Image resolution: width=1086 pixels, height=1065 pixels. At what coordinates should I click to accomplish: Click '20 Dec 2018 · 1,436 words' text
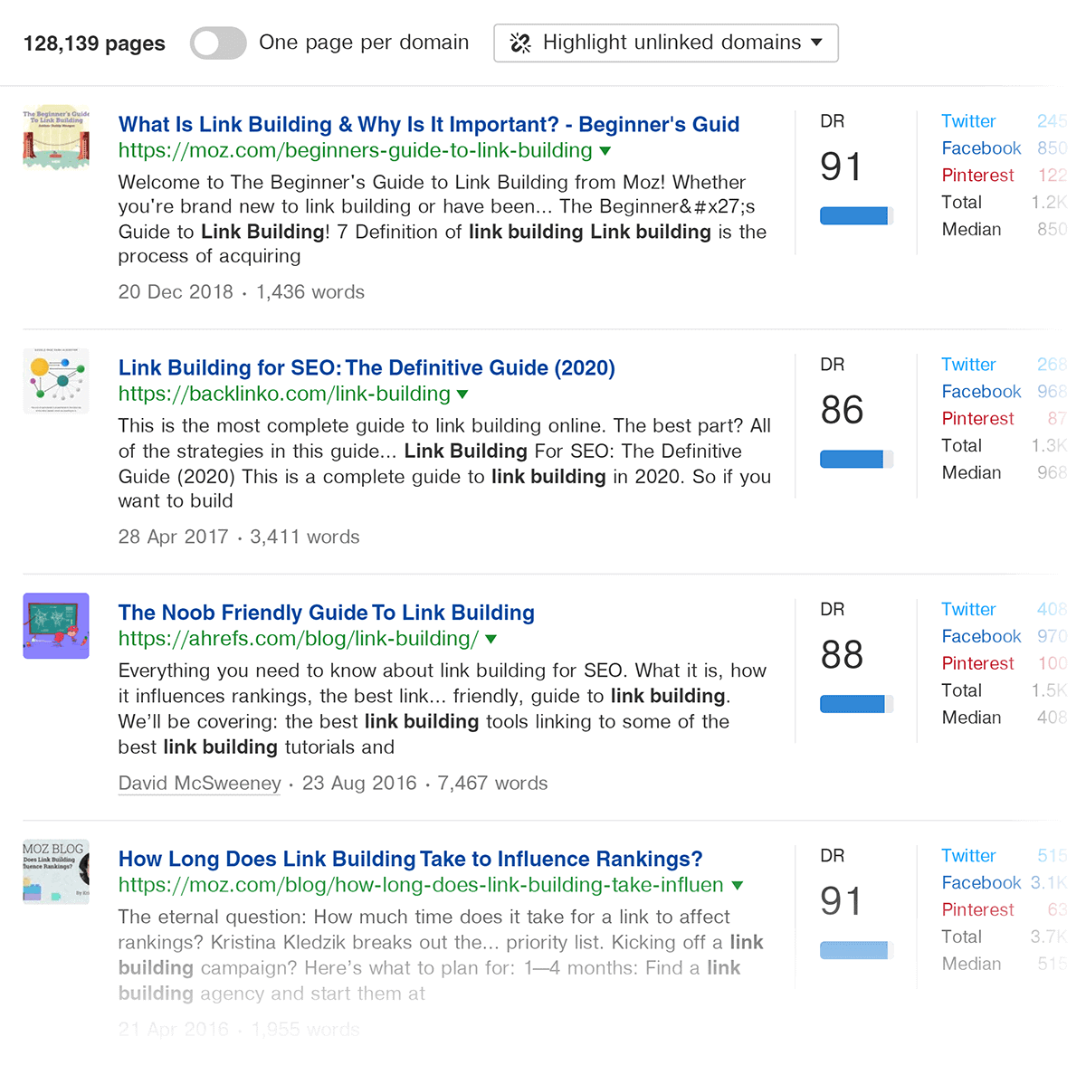pyautogui.click(x=242, y=292)
